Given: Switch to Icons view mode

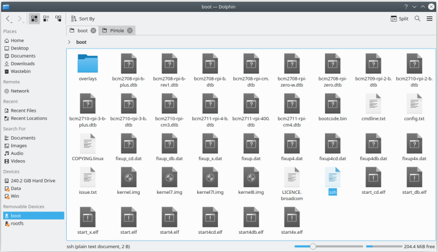Looking at the screenshot, I should (x=34, y=19).
